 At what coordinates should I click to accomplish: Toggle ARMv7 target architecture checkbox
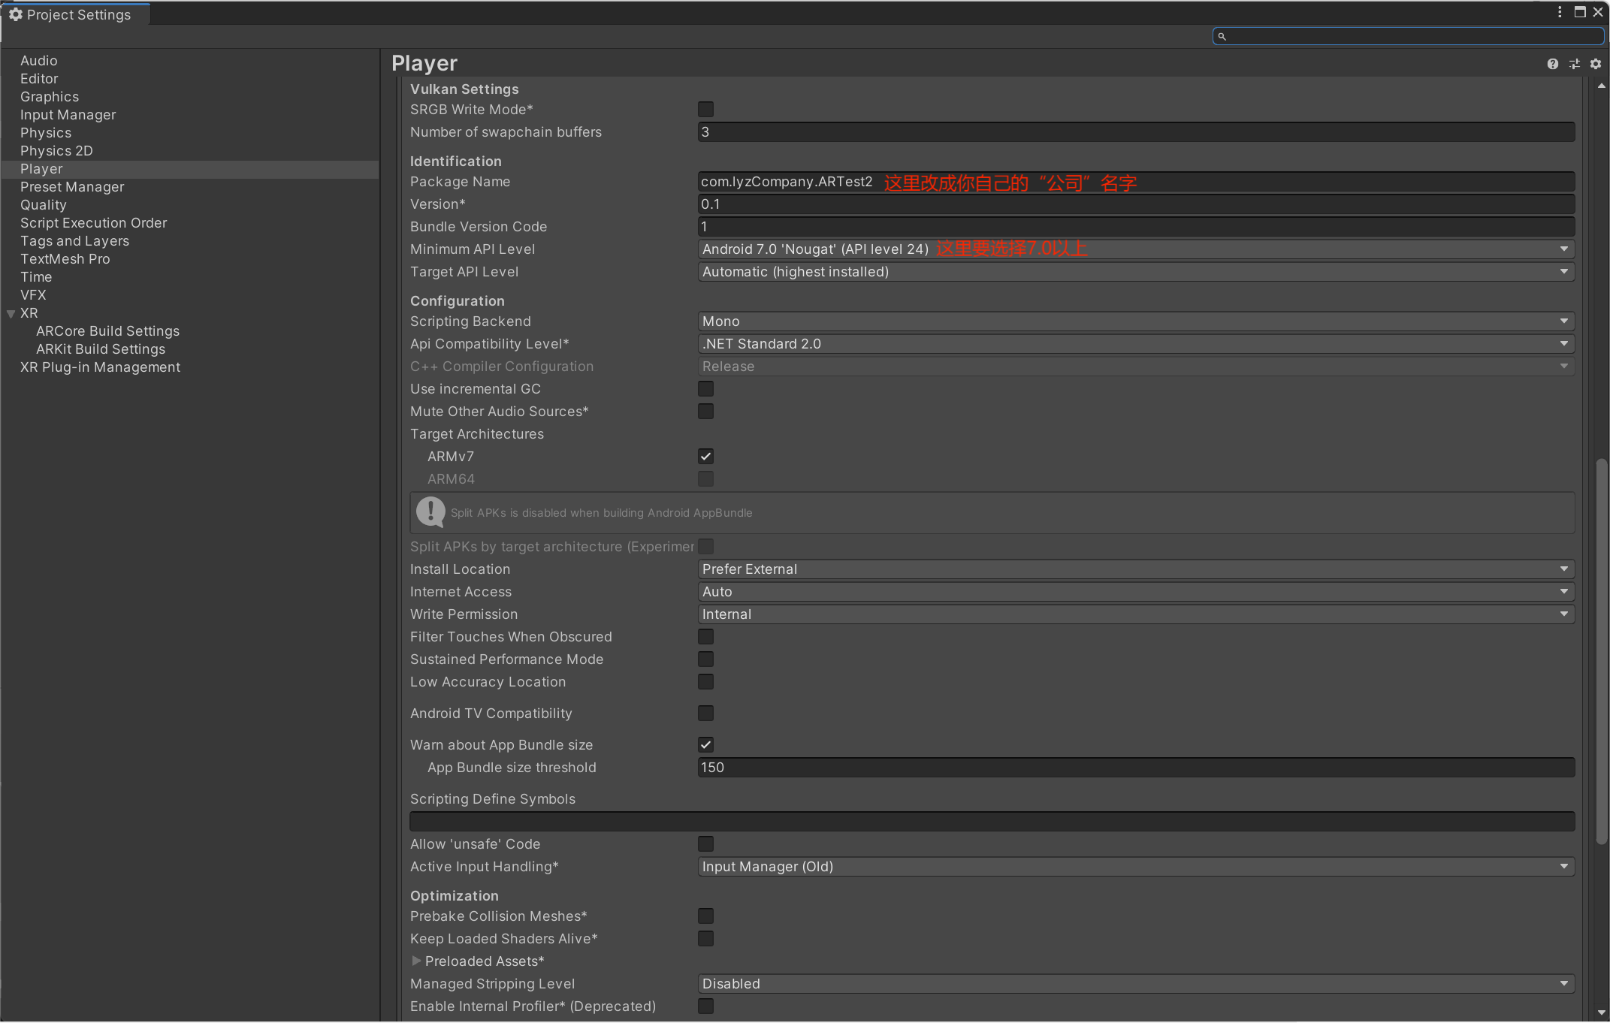coord(705,457)
